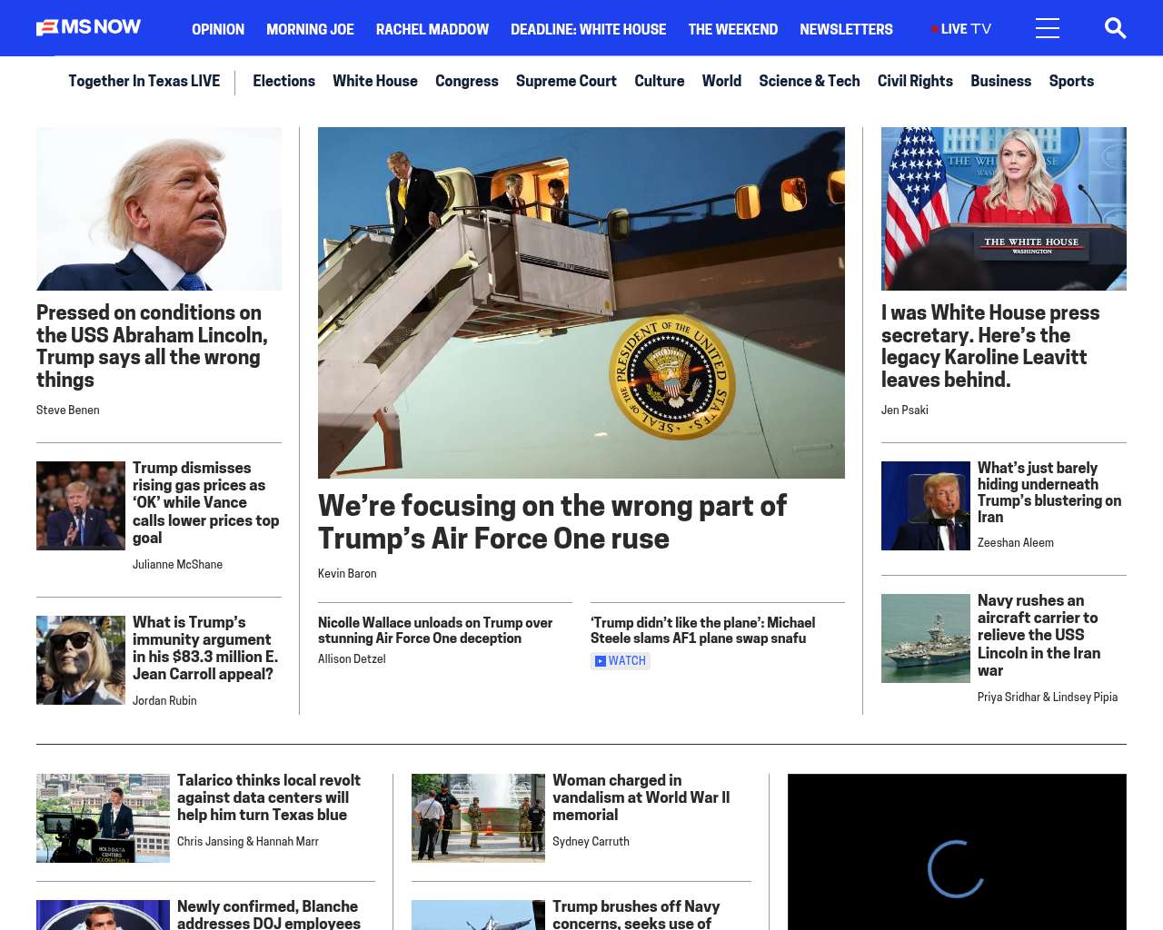This screenshot has width=1163, height=930.
Task: Go to Newsletters
Action: coord(846,29)
